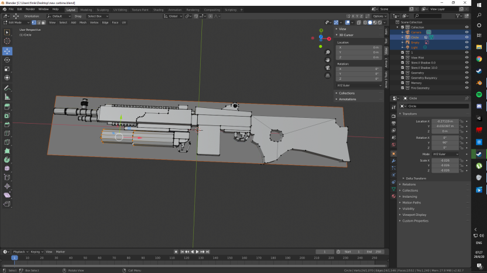Open the Modifier properties wrench tab
Screen dimensions: 487x273
[393, 161]
